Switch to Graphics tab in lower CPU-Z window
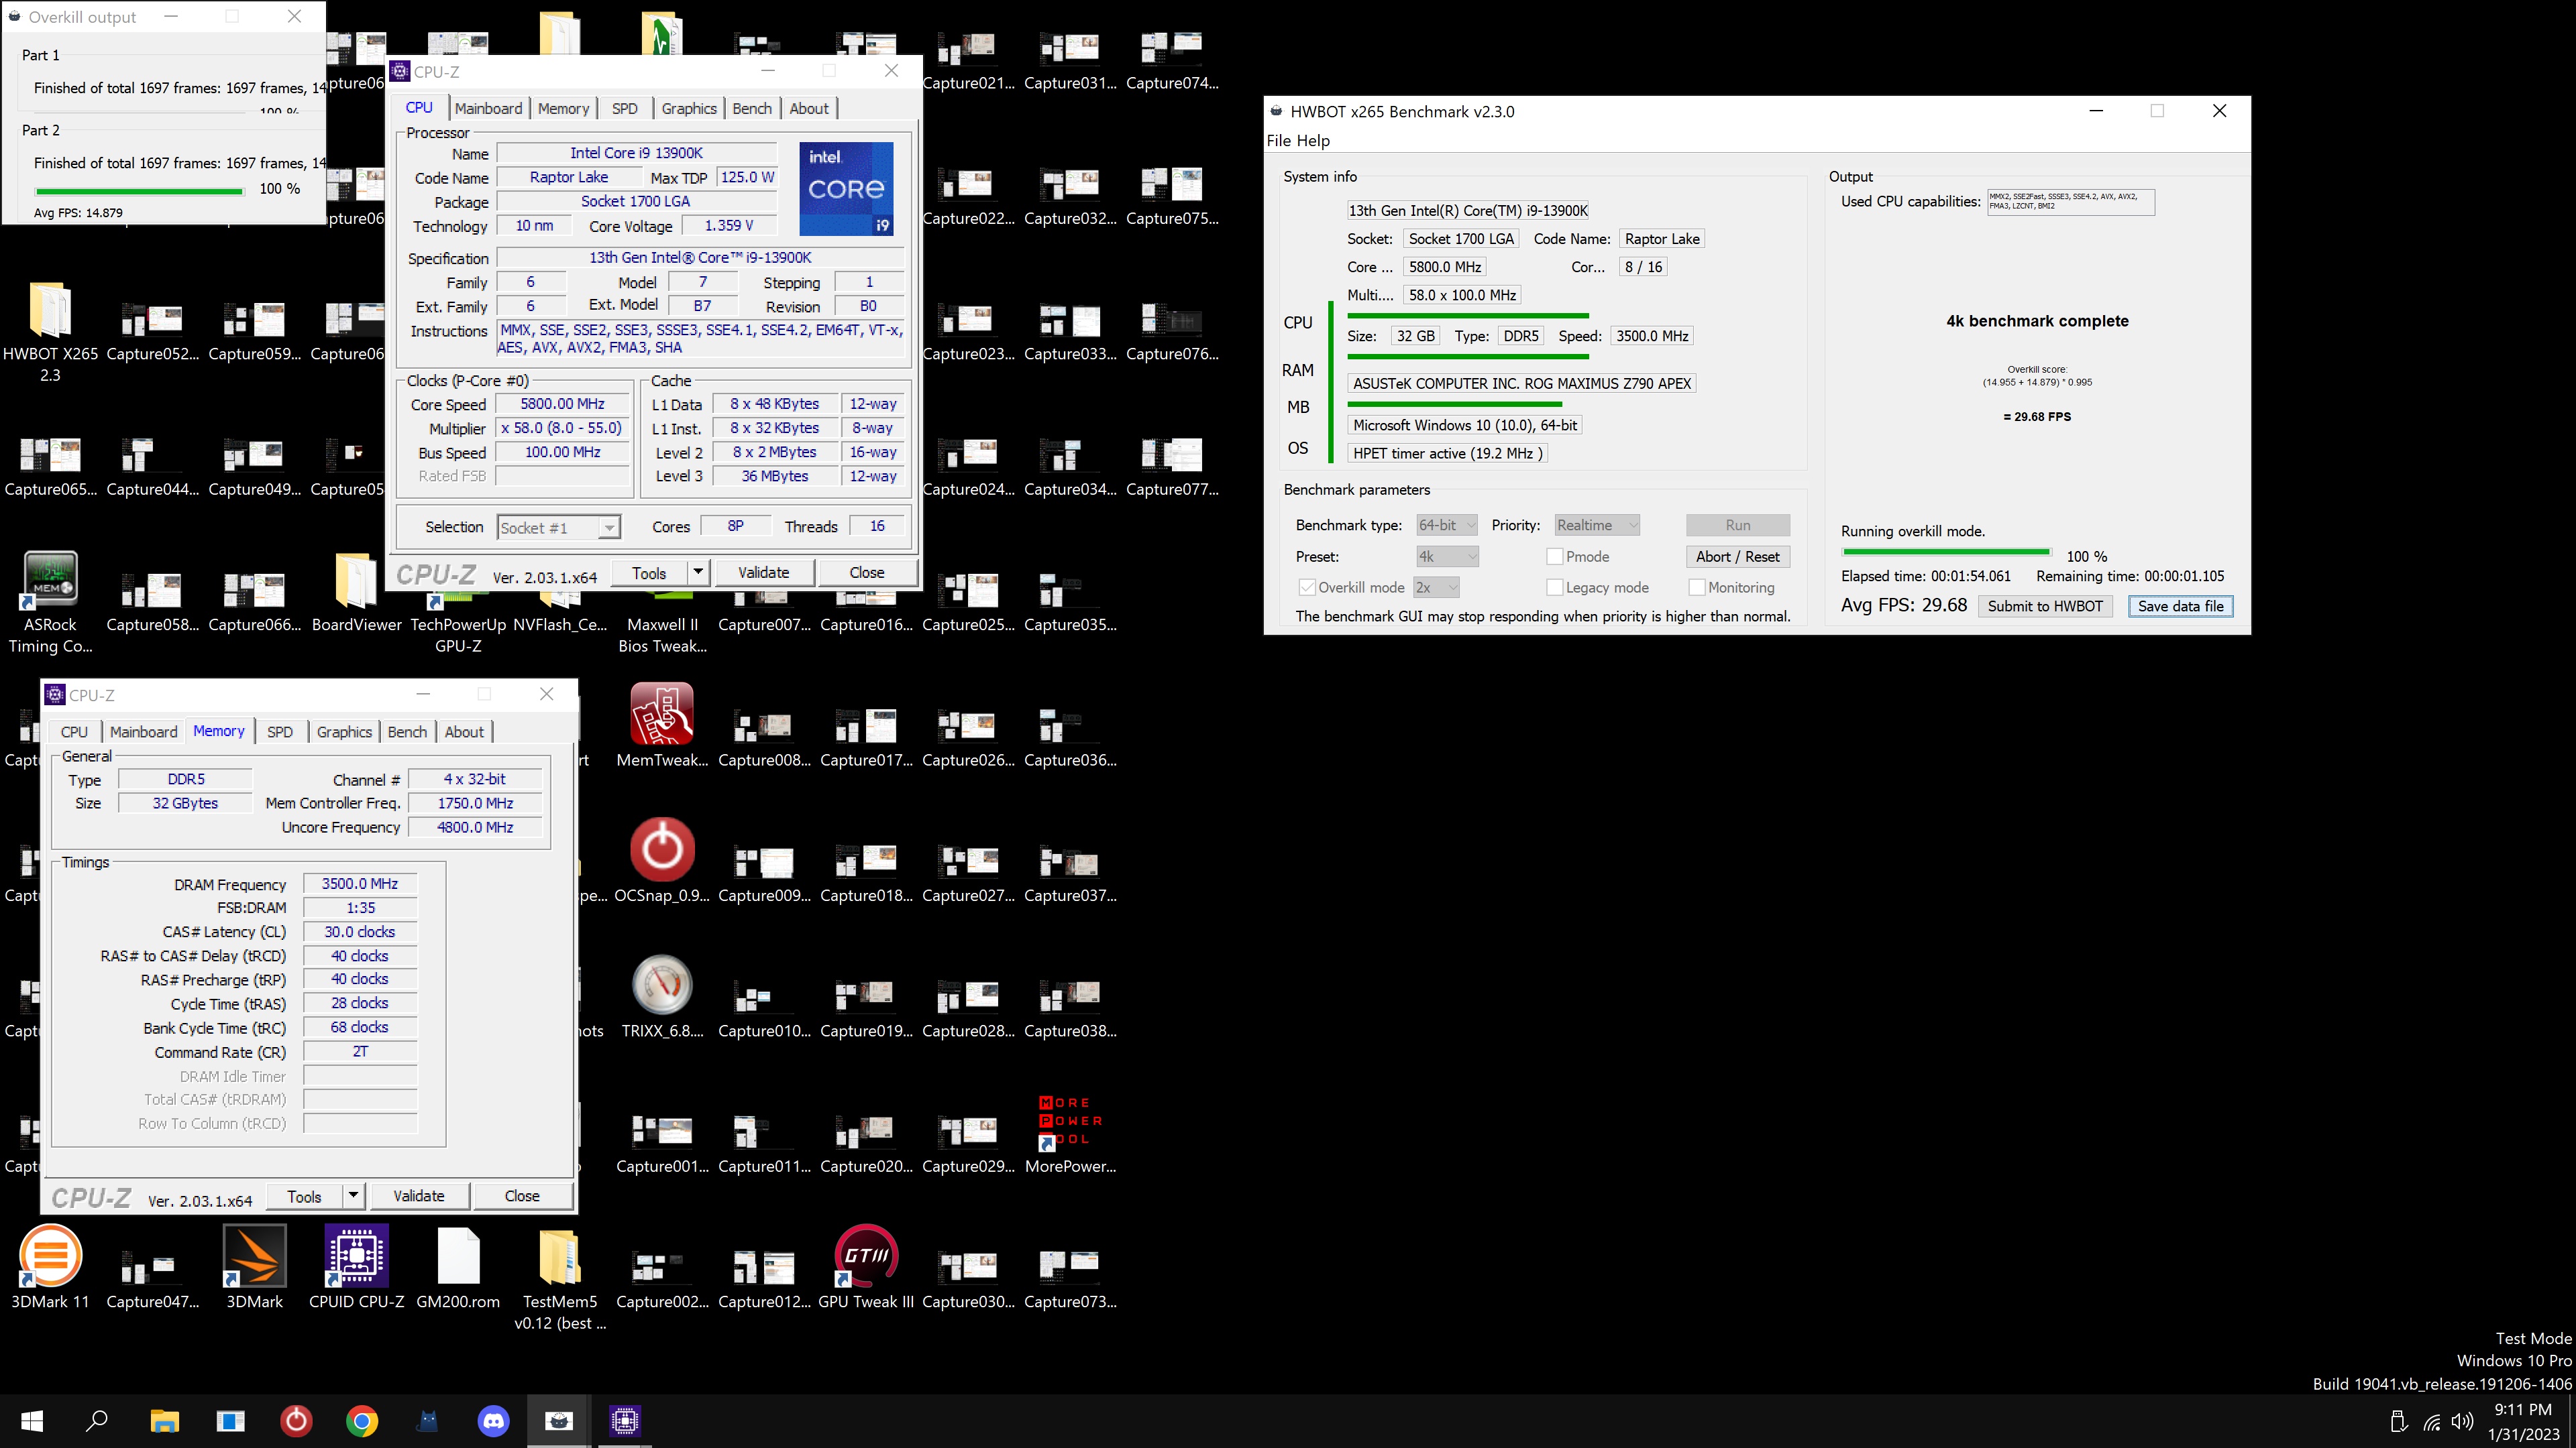The image size is (2576, 1448). pos(344,731)
